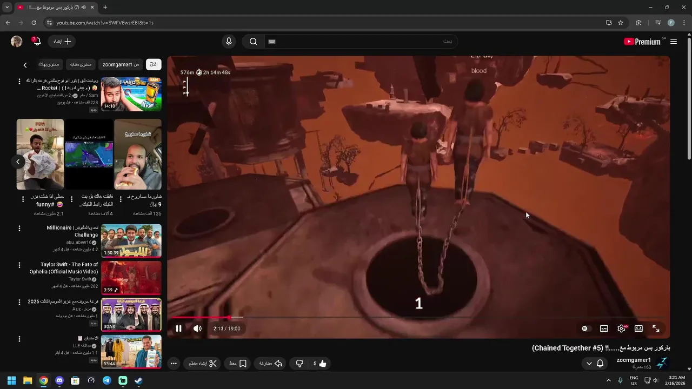This screenshot has width=692, height=389.
Task: Open the abu_abeer16 channel name
Action: point(79,243)
